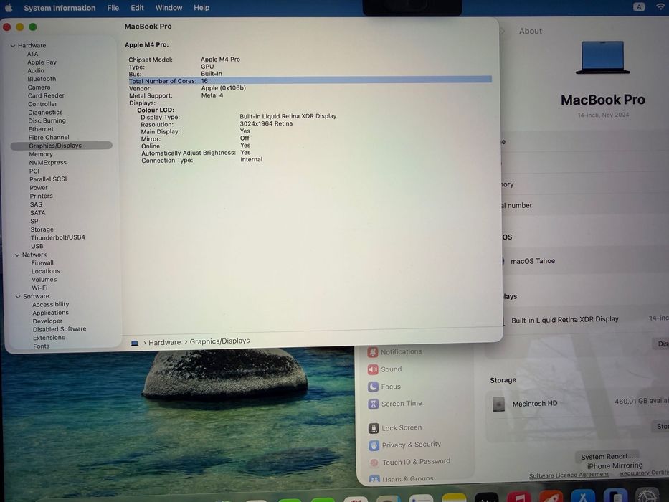
Task: Collapse the Software section
Action: [x=18, y=297]
